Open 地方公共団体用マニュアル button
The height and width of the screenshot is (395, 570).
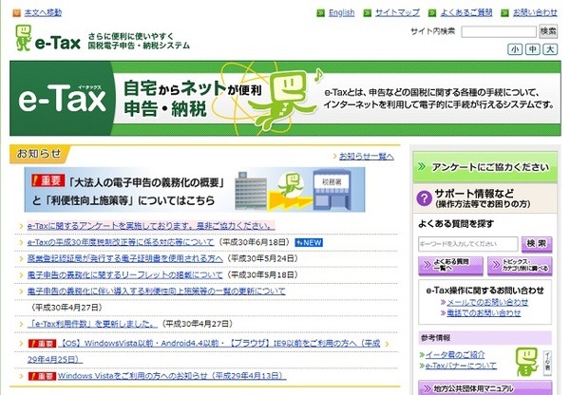click(x=484, y=387)
